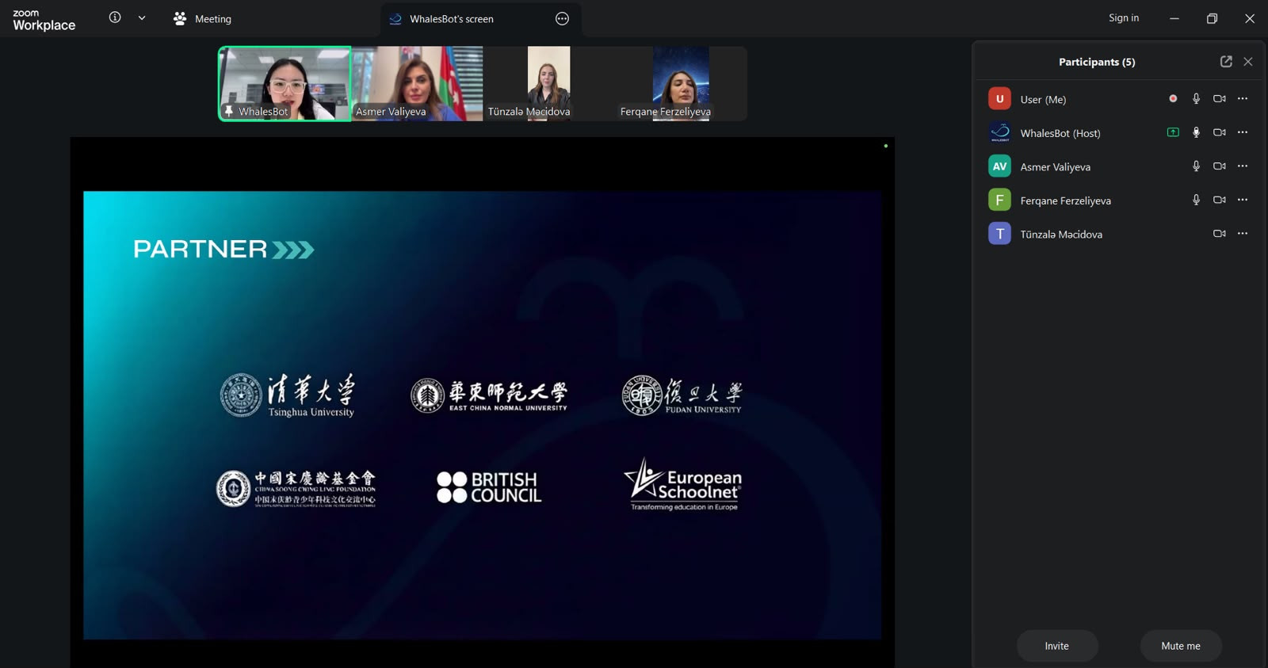Open more options for WhalesBot (Host)
Image resolution: width=1268 pixels, height=668 pixels.
[1243, 132]
